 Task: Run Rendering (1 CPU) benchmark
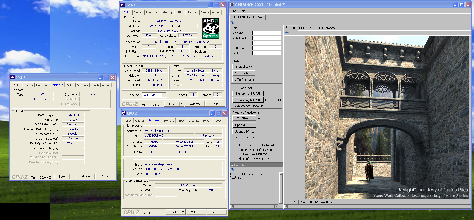click(x=248, y=93)
